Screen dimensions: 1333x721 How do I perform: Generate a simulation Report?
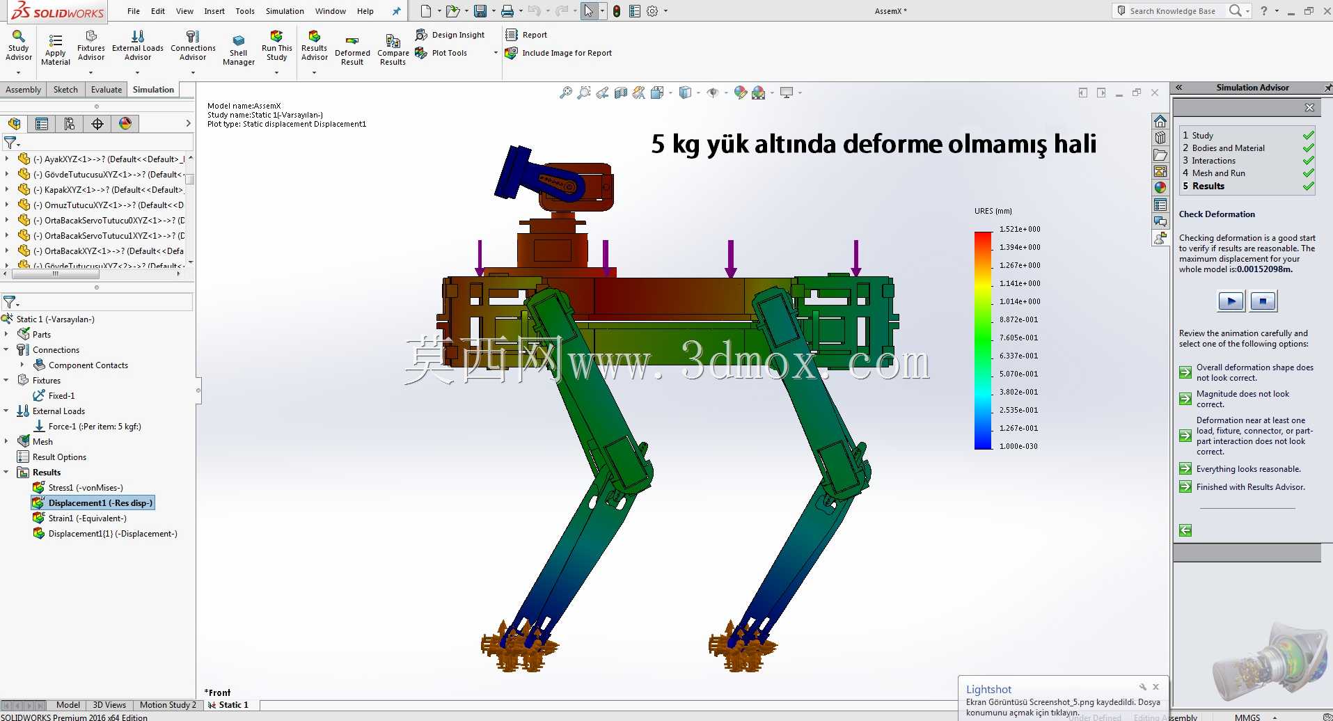(526, 35)
